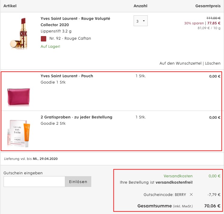Image resolution: width=224 pixels, height=214 pixels.
Task: Click the 2 Gratisproben item title
Action: [77, 117]
